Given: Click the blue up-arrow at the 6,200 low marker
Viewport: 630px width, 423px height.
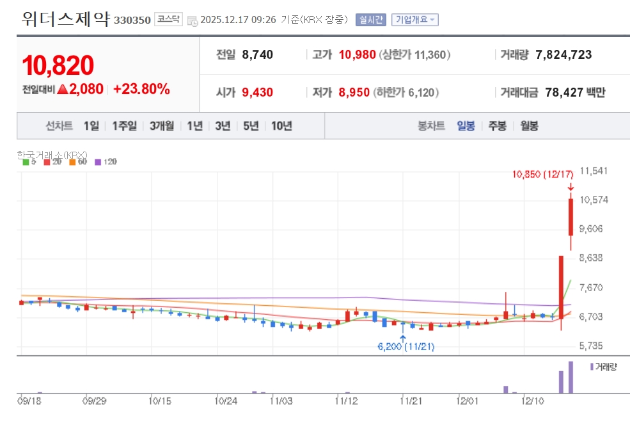Looking at the screenshot, I should click(403, 337).
